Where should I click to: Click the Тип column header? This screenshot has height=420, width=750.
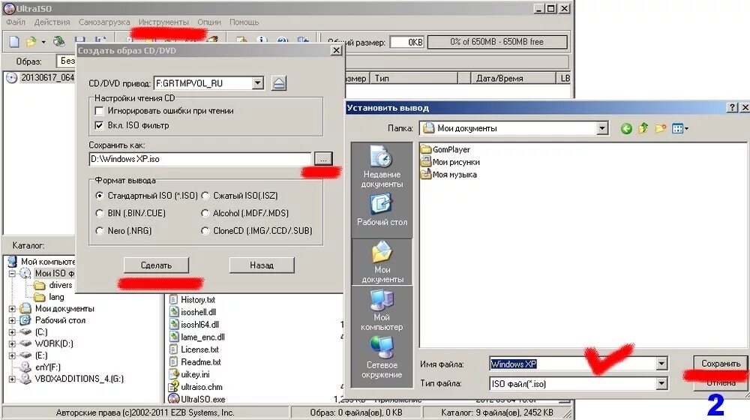tap(415, 78)
